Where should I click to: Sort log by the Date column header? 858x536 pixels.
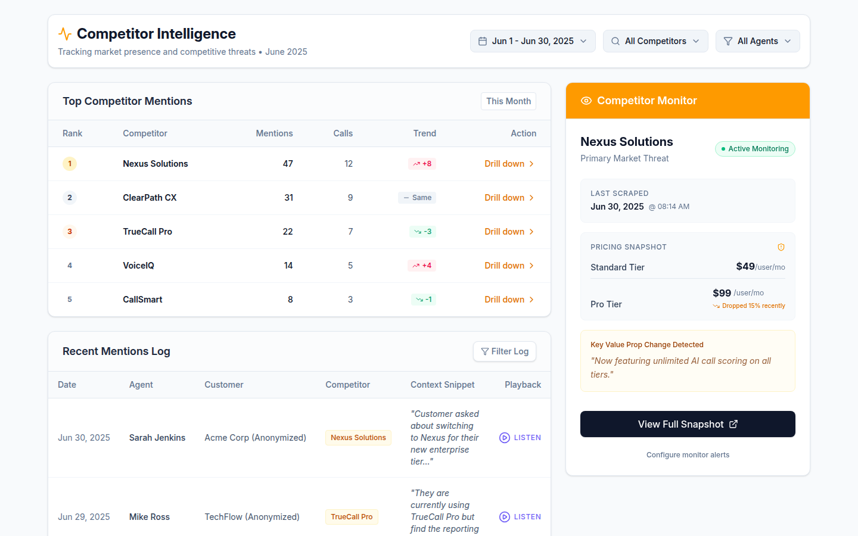coord(67,385)
